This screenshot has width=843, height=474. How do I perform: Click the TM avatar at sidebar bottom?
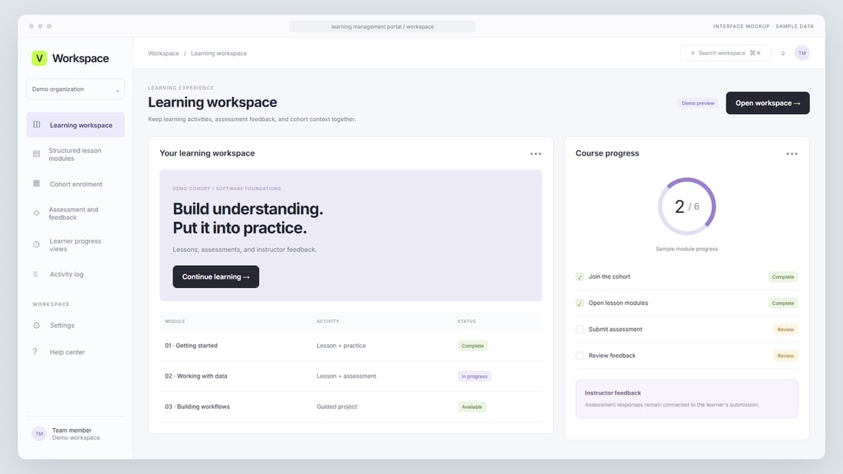tap(39, 433)
